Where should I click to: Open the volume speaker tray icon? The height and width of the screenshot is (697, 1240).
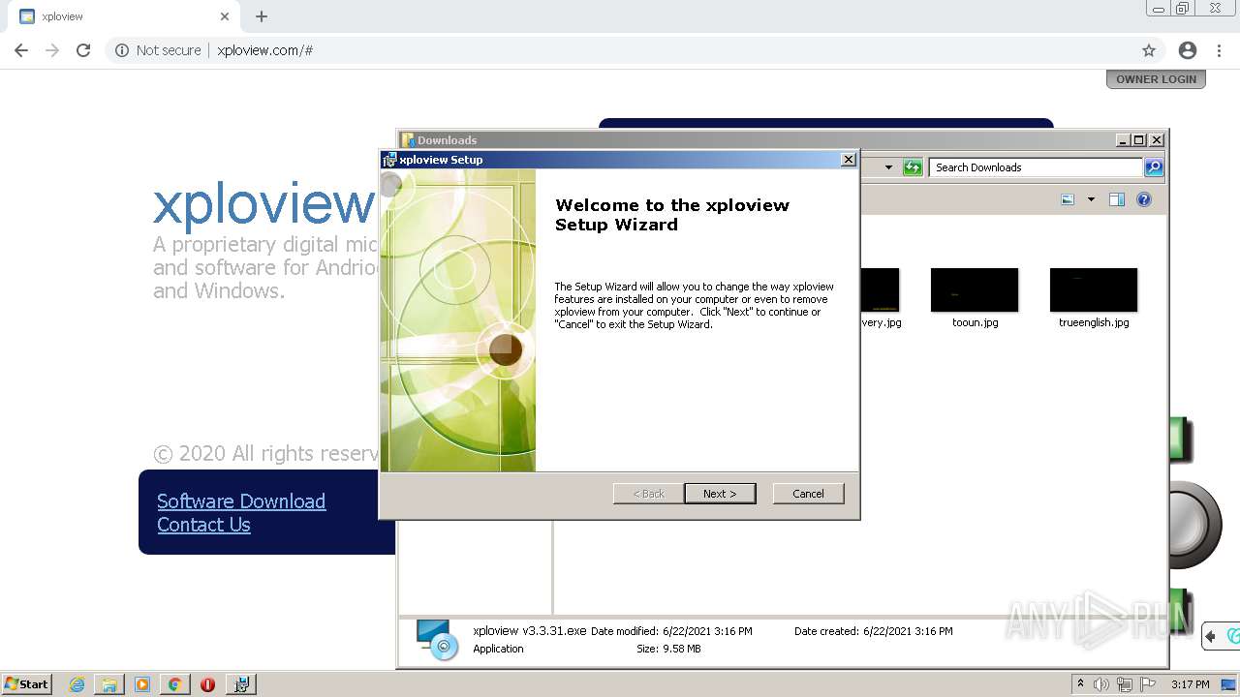(x=1101, y=684)
